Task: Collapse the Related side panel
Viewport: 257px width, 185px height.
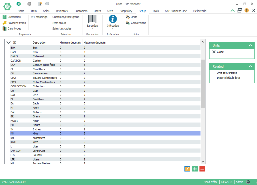Action: (250, 67)
